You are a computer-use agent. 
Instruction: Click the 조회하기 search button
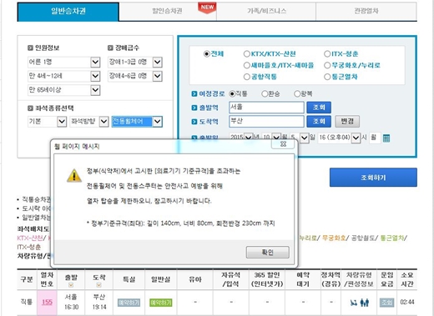[x=373, y=178]
